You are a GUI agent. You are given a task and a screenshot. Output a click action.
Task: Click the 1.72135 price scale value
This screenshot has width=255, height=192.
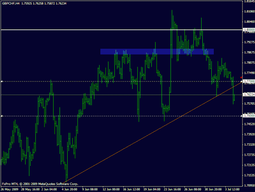pos(249,165)
